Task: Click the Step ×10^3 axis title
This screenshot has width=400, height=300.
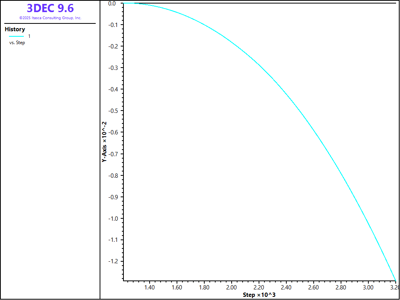Action: coord(259,295)
